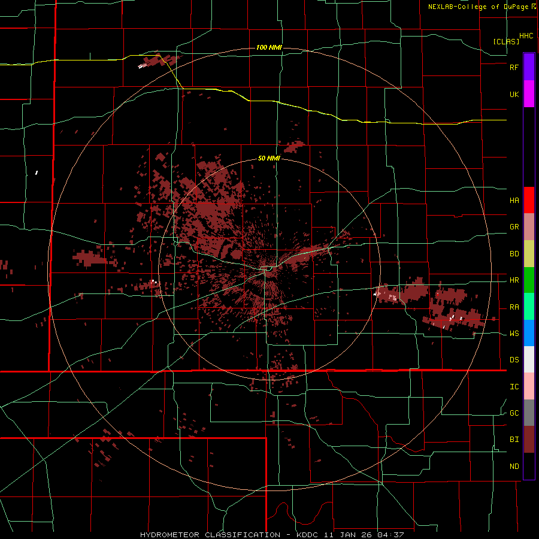Click the BI brown legend swatch

[529, 440]
